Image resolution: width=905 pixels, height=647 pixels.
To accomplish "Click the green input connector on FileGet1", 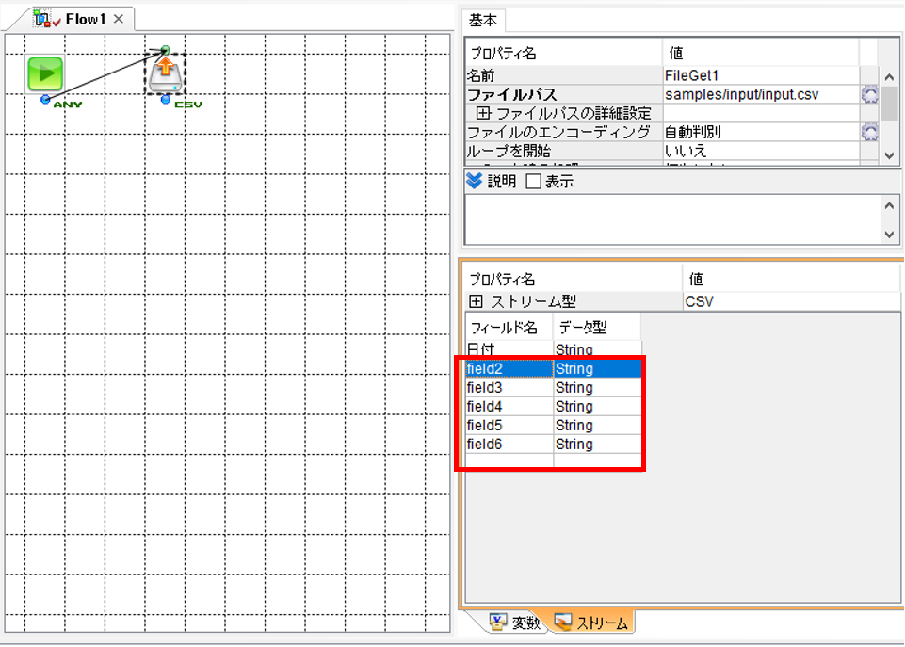I will coord(166,50).
